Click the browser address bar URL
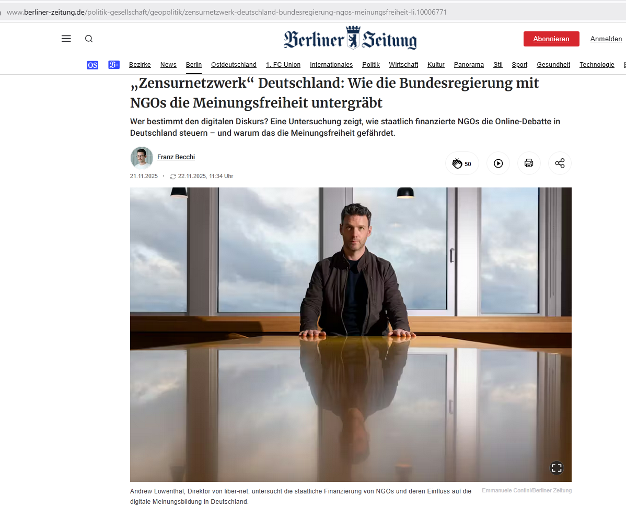 click(227, 13)
